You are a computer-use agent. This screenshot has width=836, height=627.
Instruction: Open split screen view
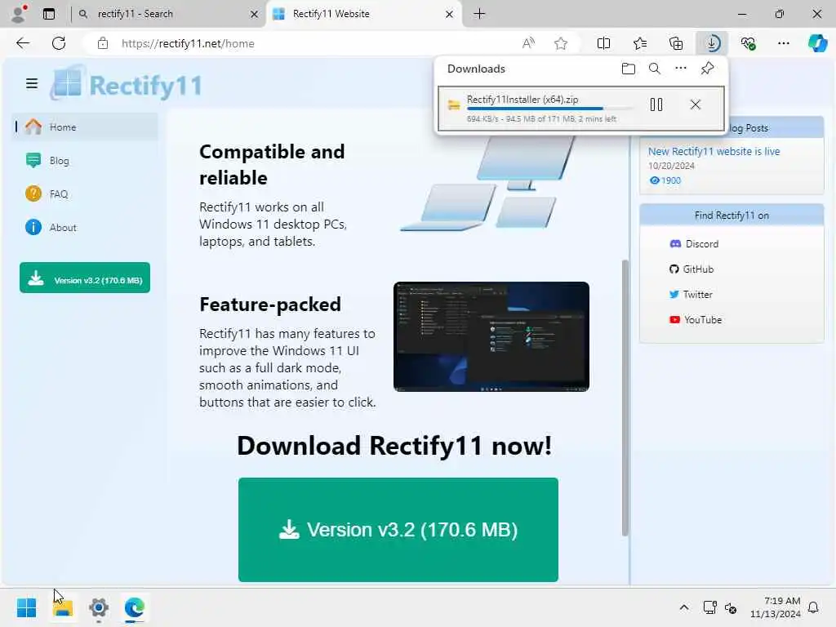tap(603, 44)
